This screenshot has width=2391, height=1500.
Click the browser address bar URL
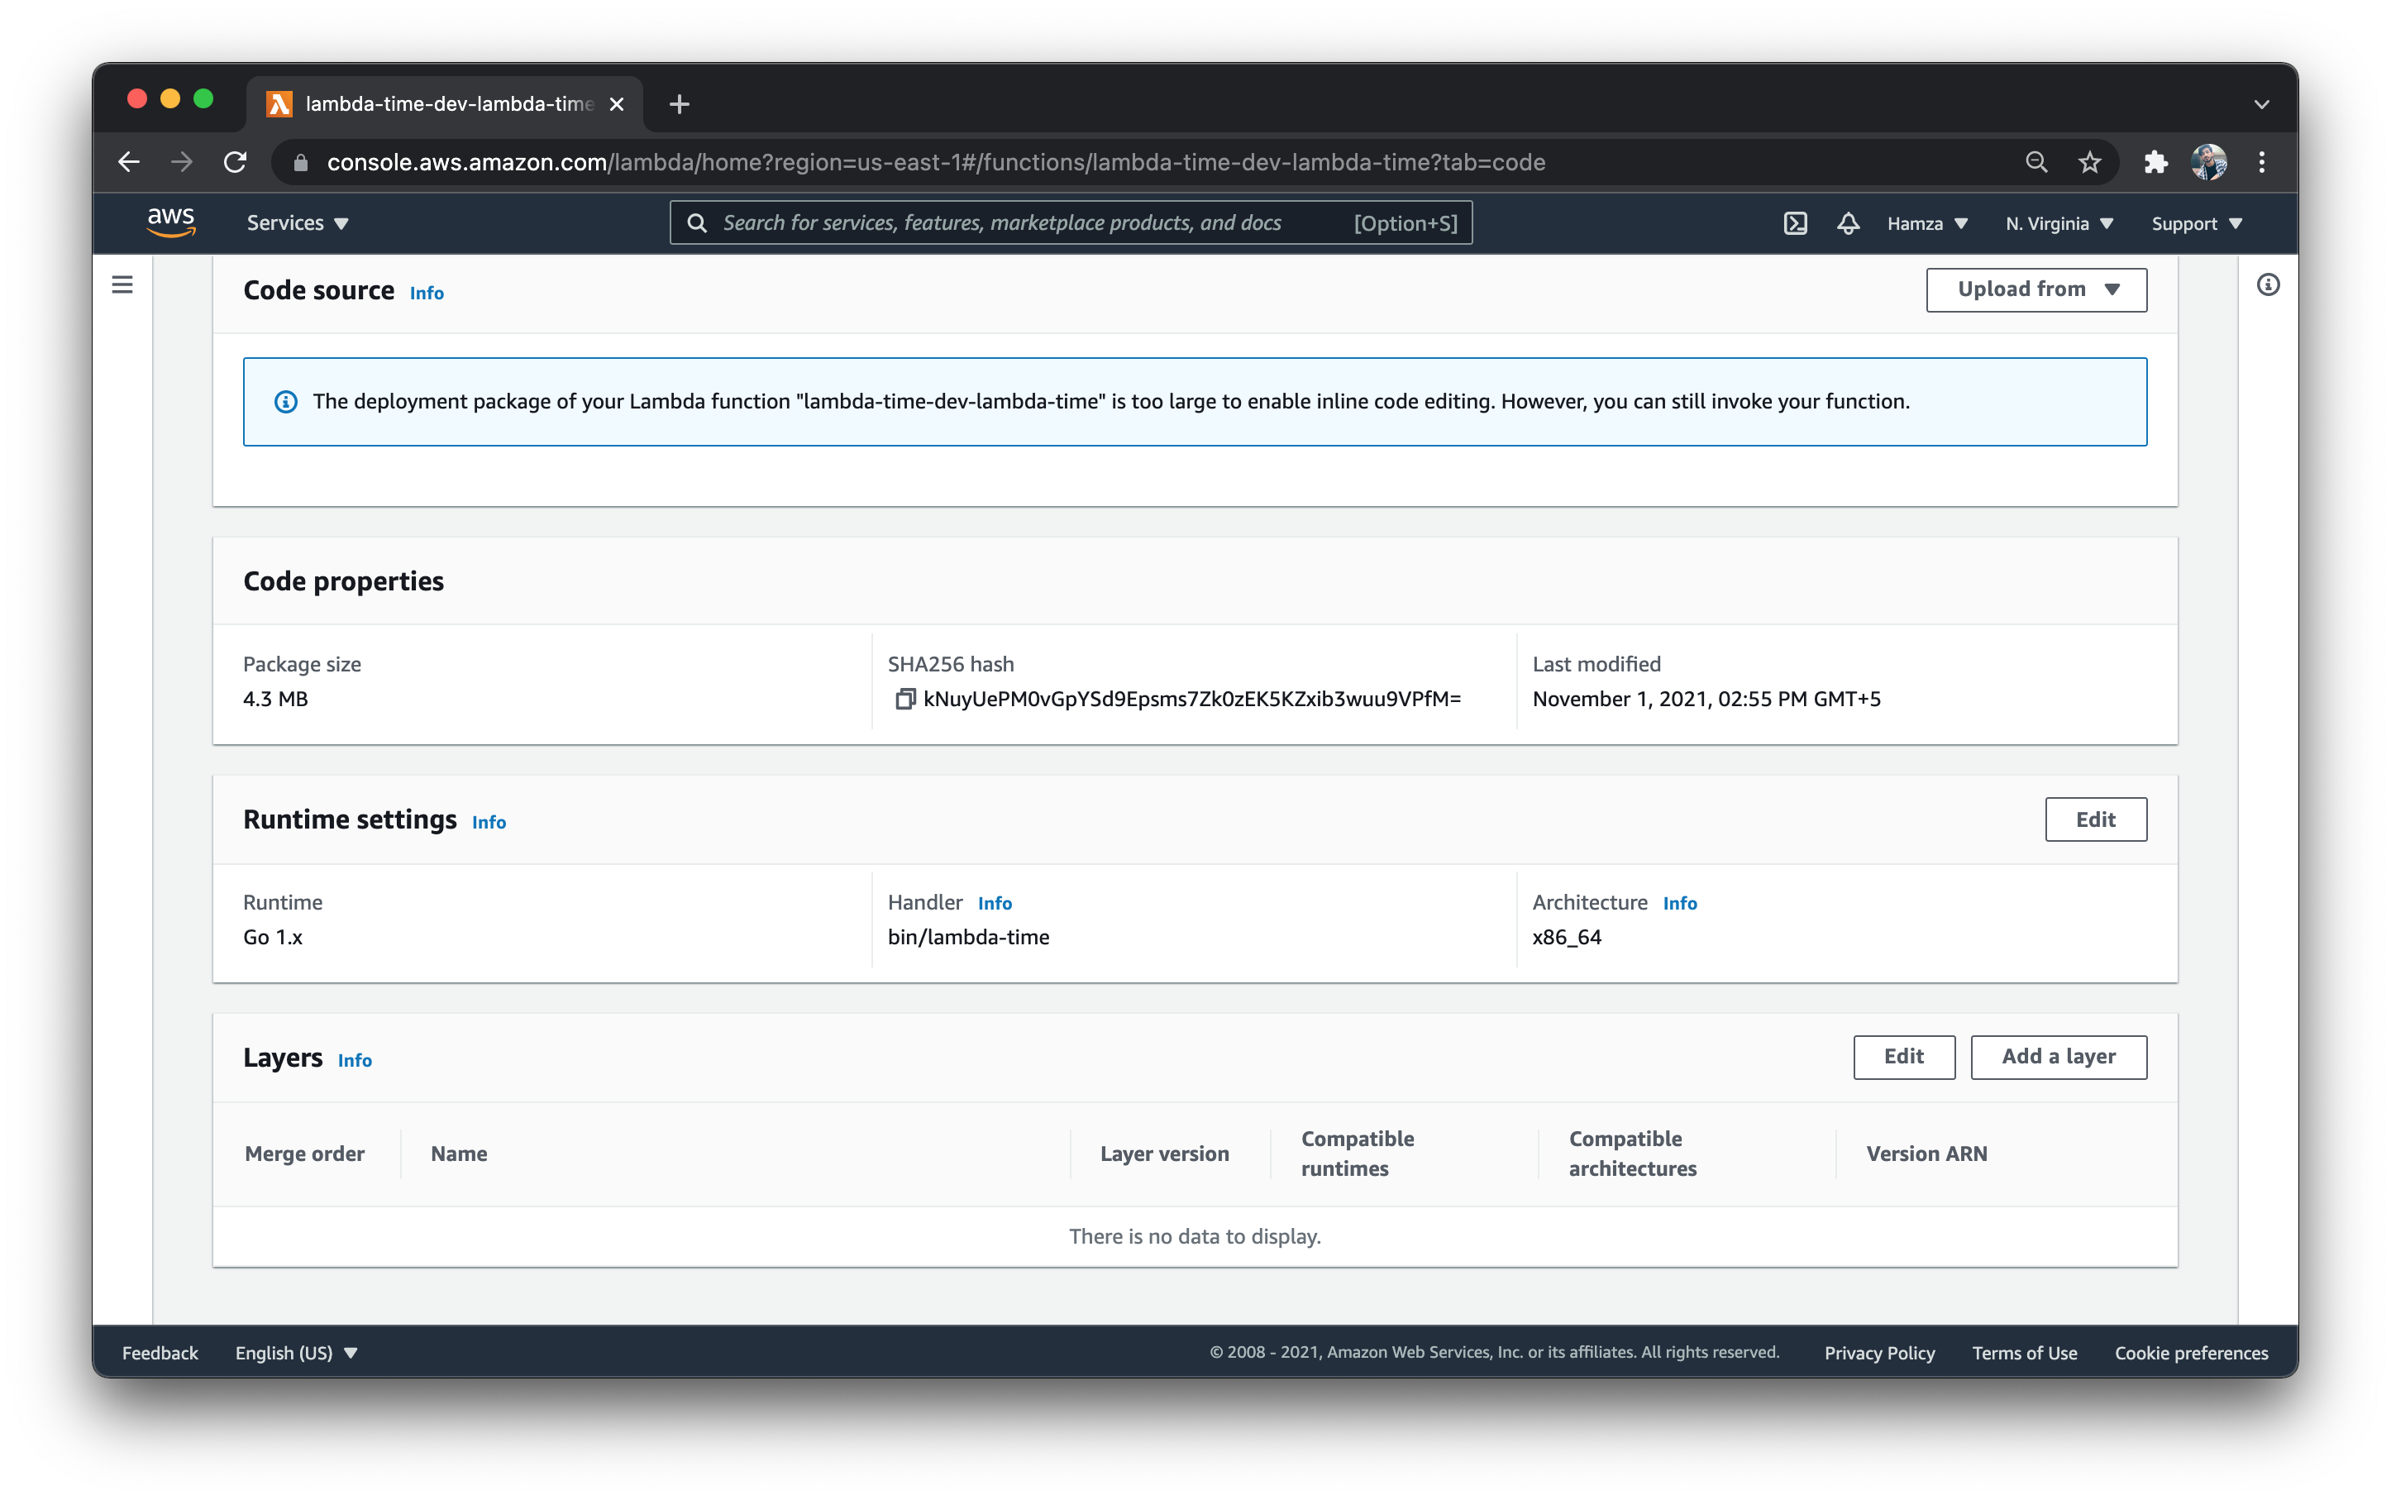click(x=936, y=163)
